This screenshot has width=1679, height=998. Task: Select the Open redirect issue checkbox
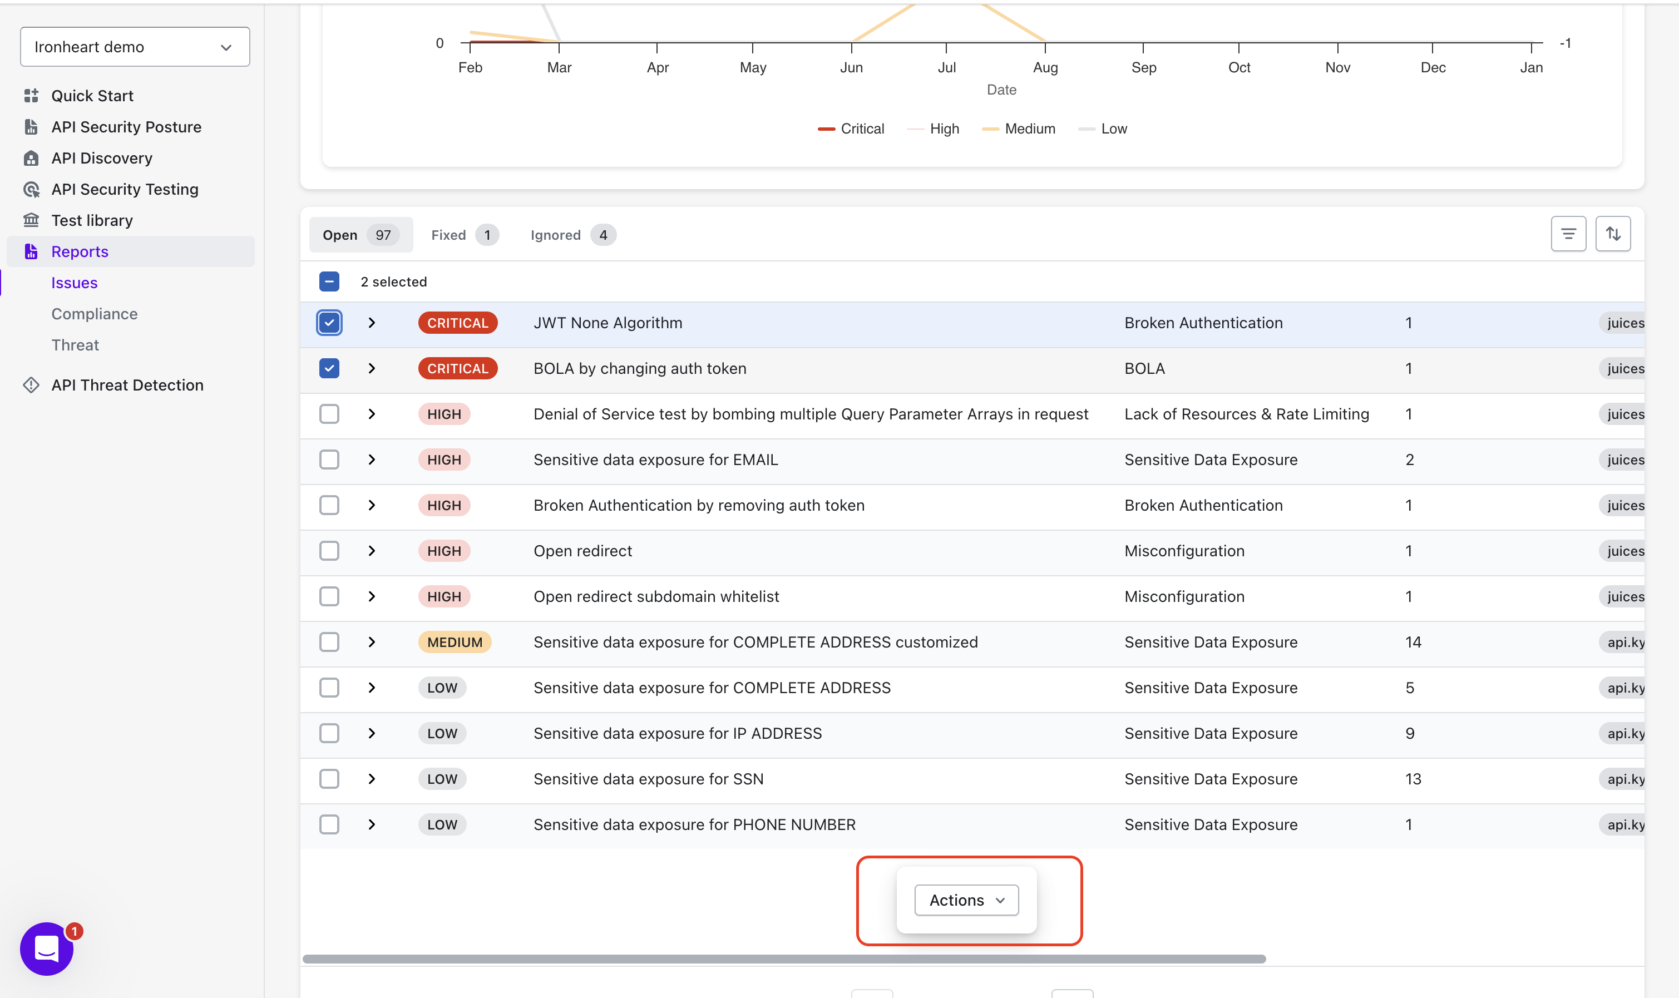point(329,551)
